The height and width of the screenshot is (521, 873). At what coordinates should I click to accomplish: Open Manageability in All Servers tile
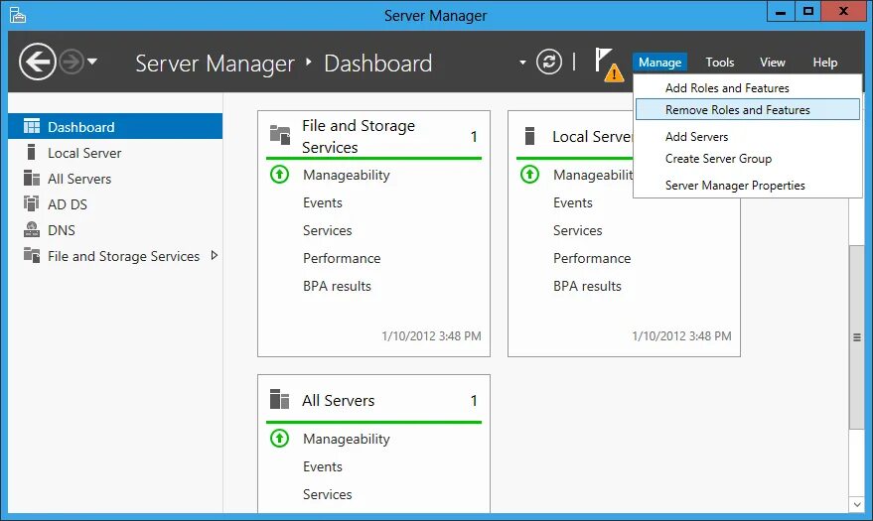pyautogui.click(x=347, y=439)
